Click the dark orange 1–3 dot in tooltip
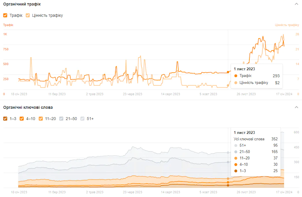The height and width of the screenshot is (197, 302). 236,171
